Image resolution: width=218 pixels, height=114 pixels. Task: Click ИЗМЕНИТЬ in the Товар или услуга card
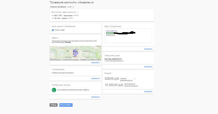click(x=148, y=67)
